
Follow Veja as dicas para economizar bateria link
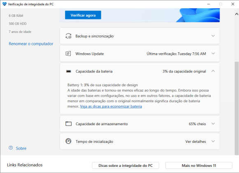pos(111,106)
